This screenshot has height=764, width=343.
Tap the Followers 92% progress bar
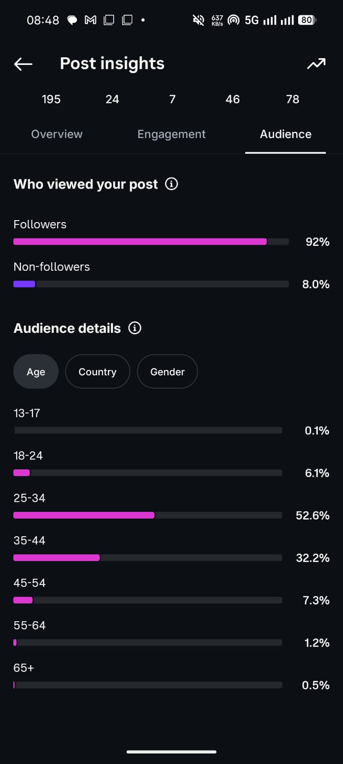pyautogui.click(x=151, y=242)
